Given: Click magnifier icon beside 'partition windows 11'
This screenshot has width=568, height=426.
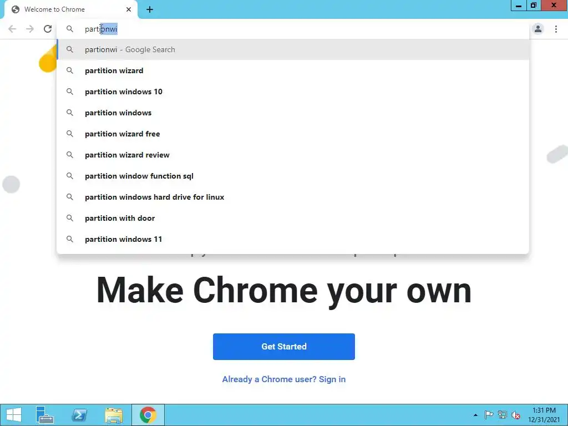Looking at the screenshot, I should [70, 239].
